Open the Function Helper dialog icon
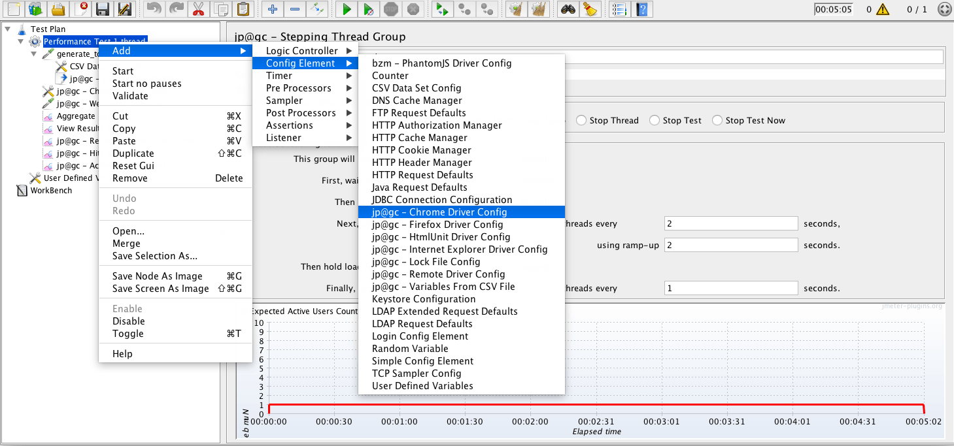954x446 pixels. 619,9
